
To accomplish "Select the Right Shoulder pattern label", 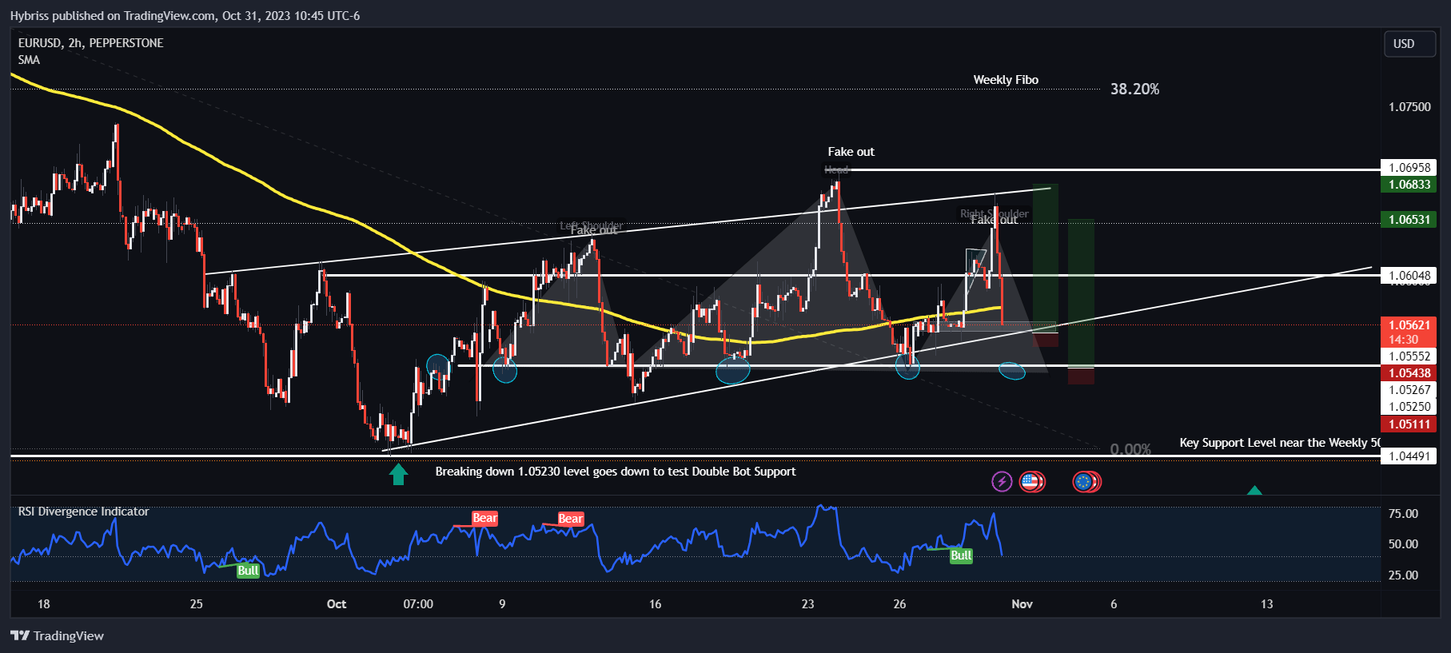I will coord(995,213).
